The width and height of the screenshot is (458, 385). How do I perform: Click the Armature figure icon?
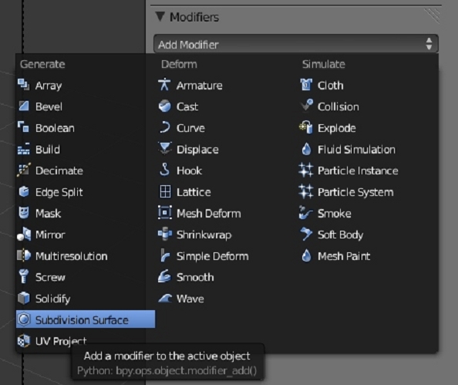click(x=164, y=85)
